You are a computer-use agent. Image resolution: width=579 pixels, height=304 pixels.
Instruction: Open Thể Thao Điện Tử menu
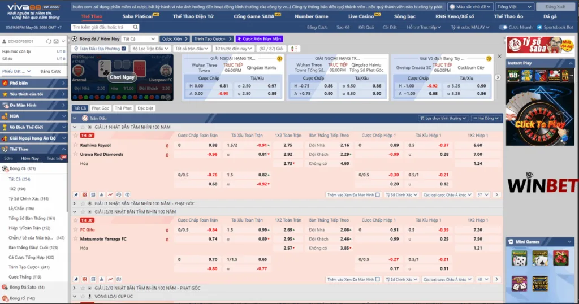coord(193,16)
